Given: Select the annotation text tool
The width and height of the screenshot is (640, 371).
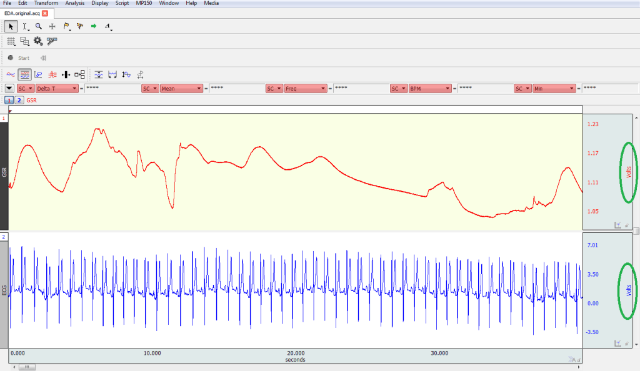Looking at the screenshot, I should pos(107,26).
